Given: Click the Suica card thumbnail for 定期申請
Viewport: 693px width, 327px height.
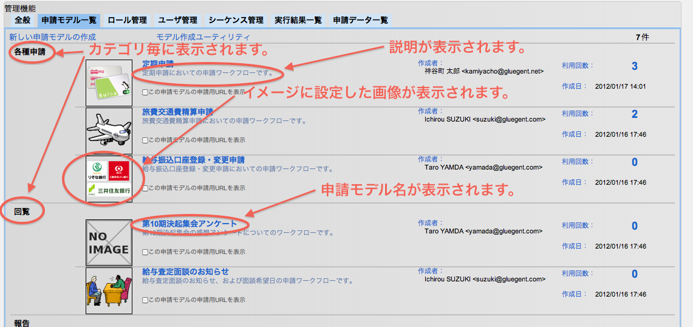Looking at the screenshot, I should point(109,83).
